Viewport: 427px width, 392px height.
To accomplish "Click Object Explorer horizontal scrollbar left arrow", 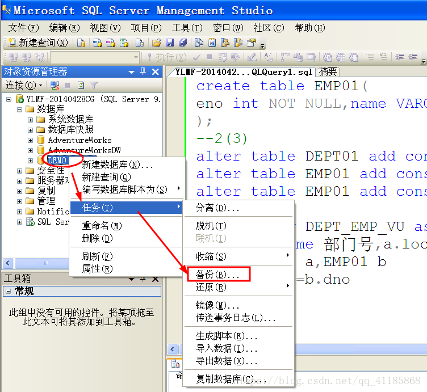I will [7, 263].
